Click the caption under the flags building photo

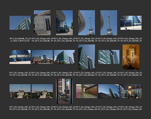pyautogui.click(x=42, y=40)
